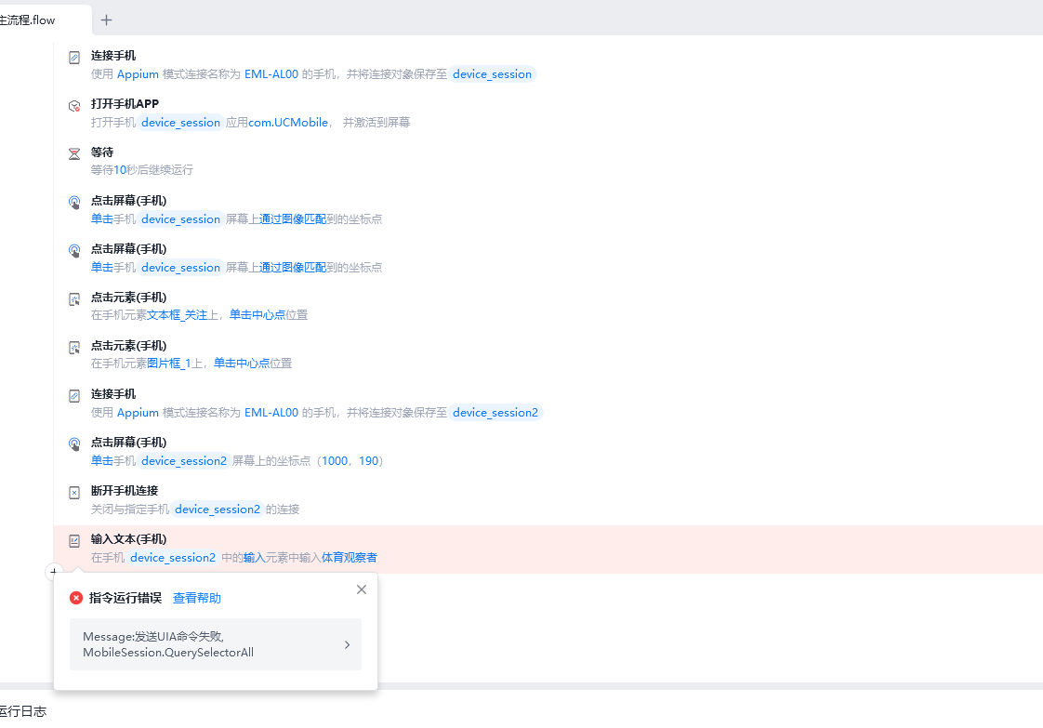Click the second 连接手机 device_session2 step icon
The width and height of the screenshot is (1043, 728).
[74, 397]
